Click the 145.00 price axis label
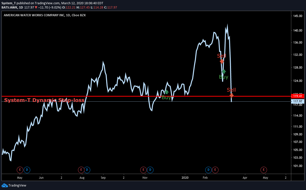The image size is (306, 190). (298, 16)
